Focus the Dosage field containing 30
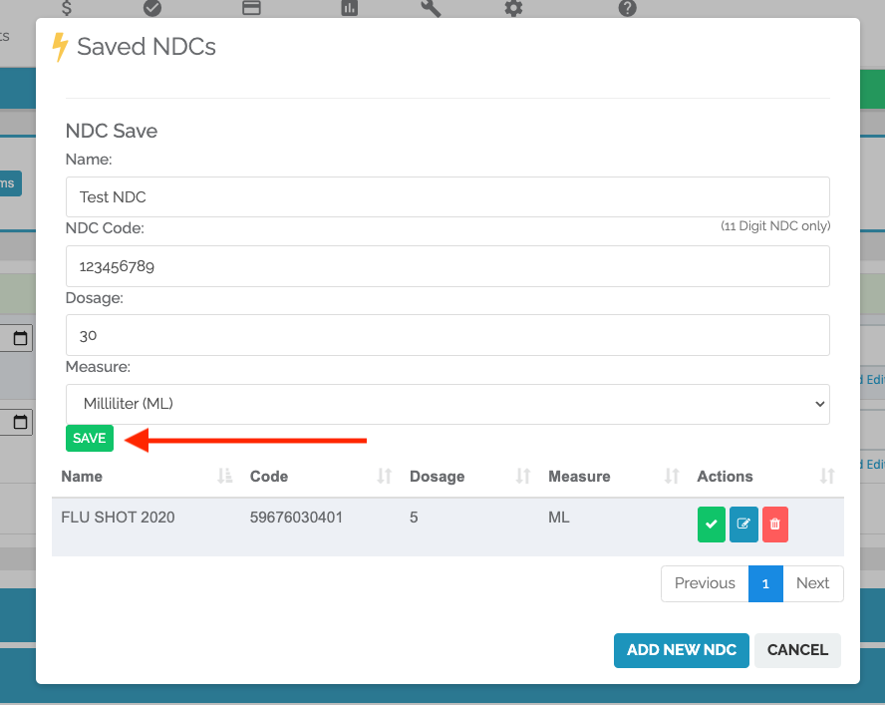 pyautogui.click(x=447, y=335)
